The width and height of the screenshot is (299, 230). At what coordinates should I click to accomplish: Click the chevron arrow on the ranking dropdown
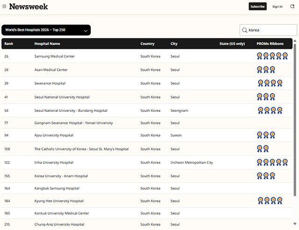click(x=85, y=30)
